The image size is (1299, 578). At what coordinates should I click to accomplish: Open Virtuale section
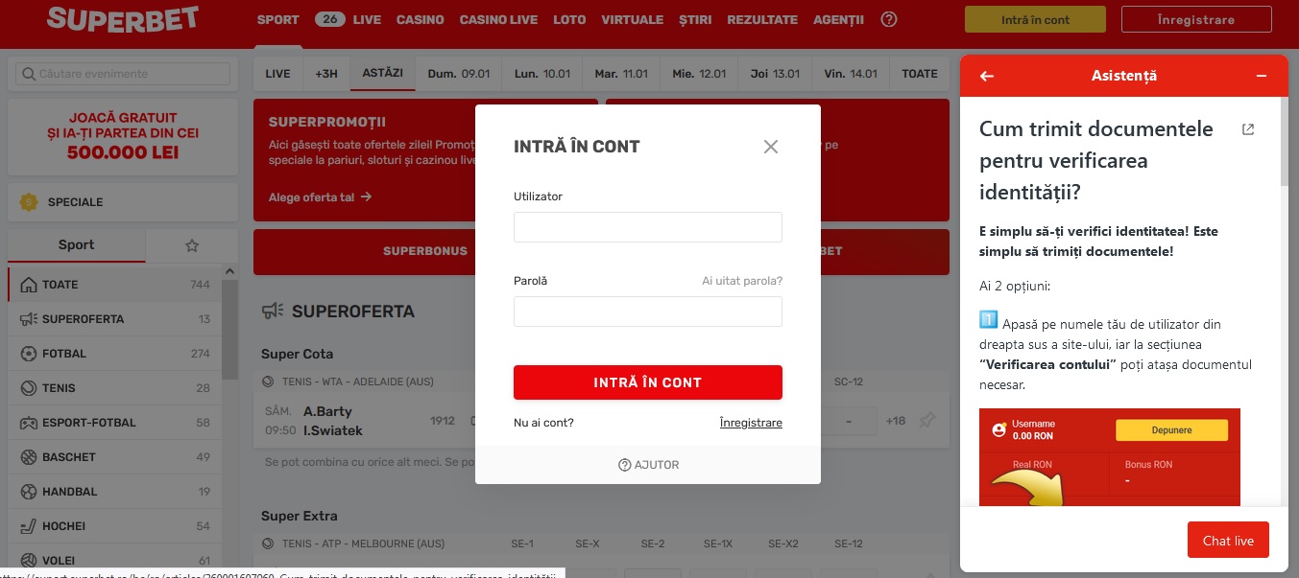tap(632, 19)
